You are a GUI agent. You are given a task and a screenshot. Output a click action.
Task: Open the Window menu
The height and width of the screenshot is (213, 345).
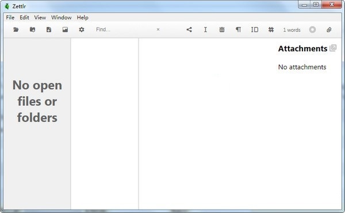point(61,17)
